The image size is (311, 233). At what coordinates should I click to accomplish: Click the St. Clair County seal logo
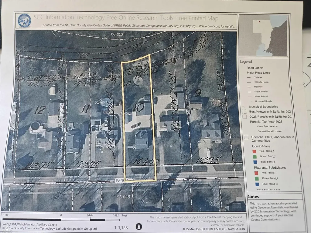[x=24, y=20]
